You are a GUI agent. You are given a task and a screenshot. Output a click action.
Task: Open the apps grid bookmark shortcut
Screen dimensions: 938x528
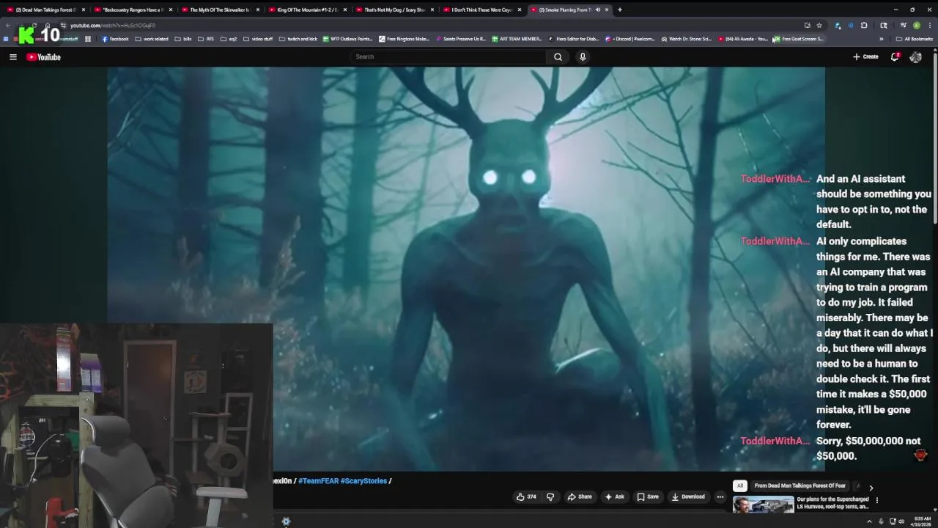click(88, 39)
